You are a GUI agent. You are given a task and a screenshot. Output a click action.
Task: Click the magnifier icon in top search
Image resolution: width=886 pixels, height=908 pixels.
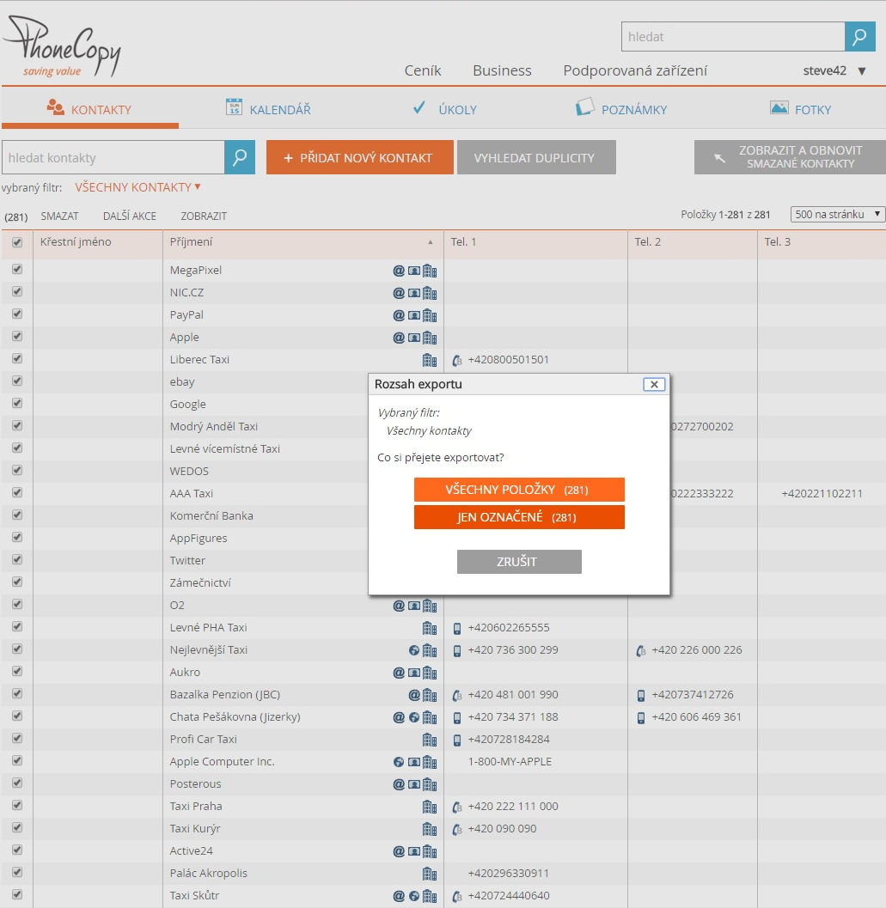[x=859, y=37]
